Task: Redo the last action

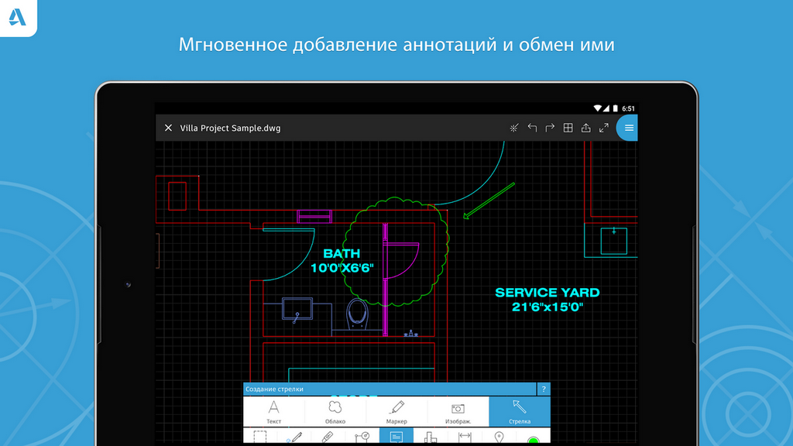Action: [550, 127]
